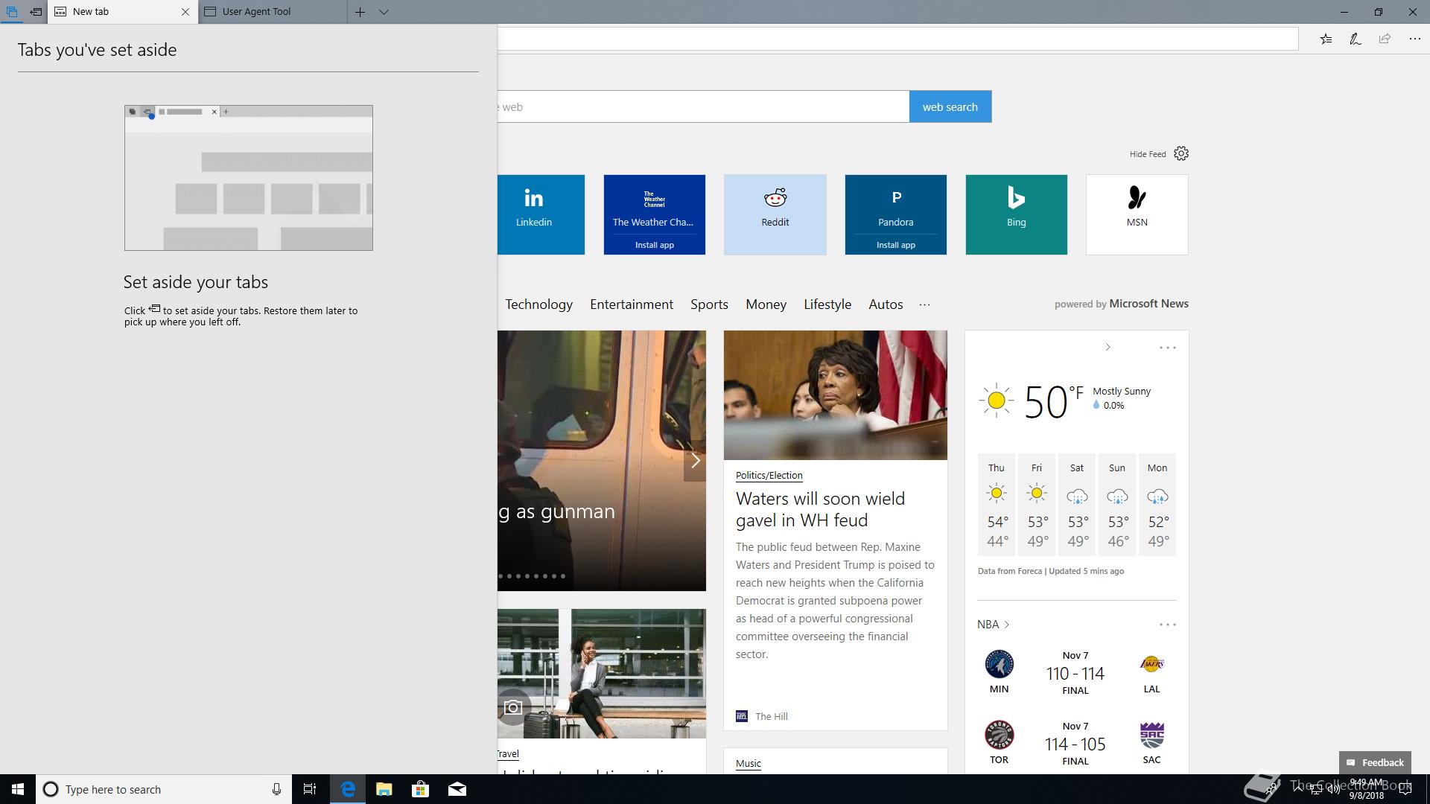
Task: Click the web search text field
Action: coord(703,106)
